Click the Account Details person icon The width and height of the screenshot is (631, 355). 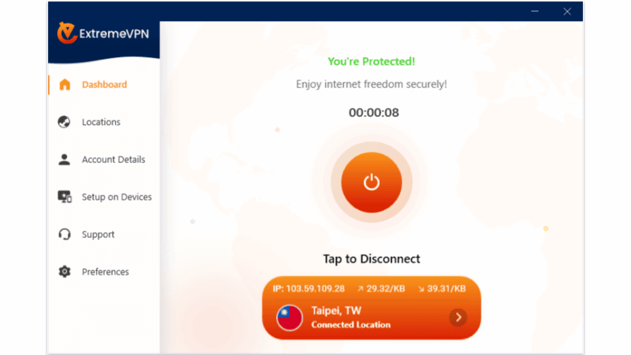[x=64, y=159]
